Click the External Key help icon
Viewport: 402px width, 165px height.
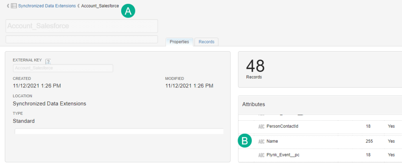pos(48,62)
